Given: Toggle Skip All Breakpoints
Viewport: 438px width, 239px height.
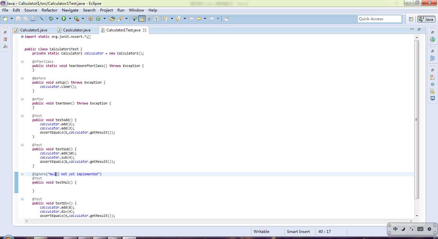Looking at the screenshot, I should [x=42, y=19].
